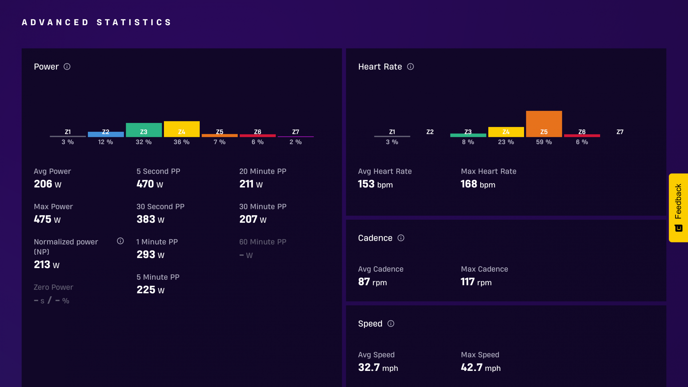
Task: Click the Max Heart Rate 168 bpm value
Action: click(x=478, y=184)
